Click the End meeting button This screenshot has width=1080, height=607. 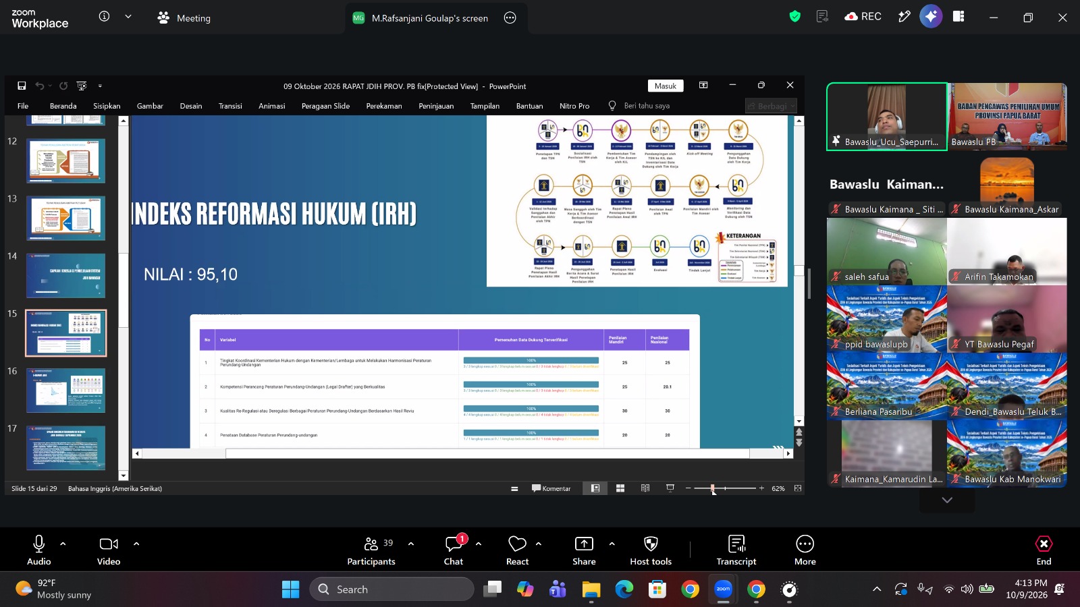(x=1044, y=550)
